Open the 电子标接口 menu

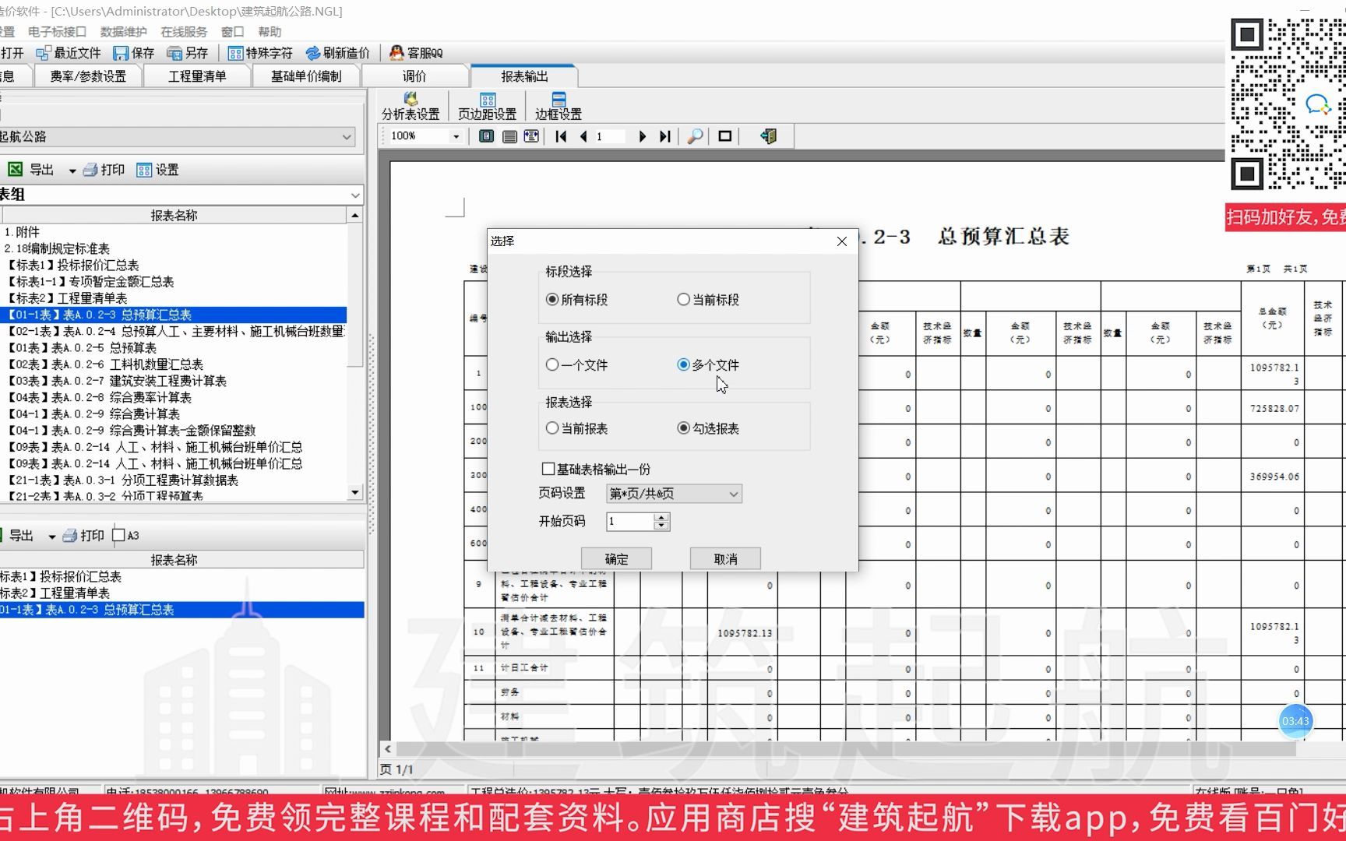pyautogui.click(x=57, y=32)
